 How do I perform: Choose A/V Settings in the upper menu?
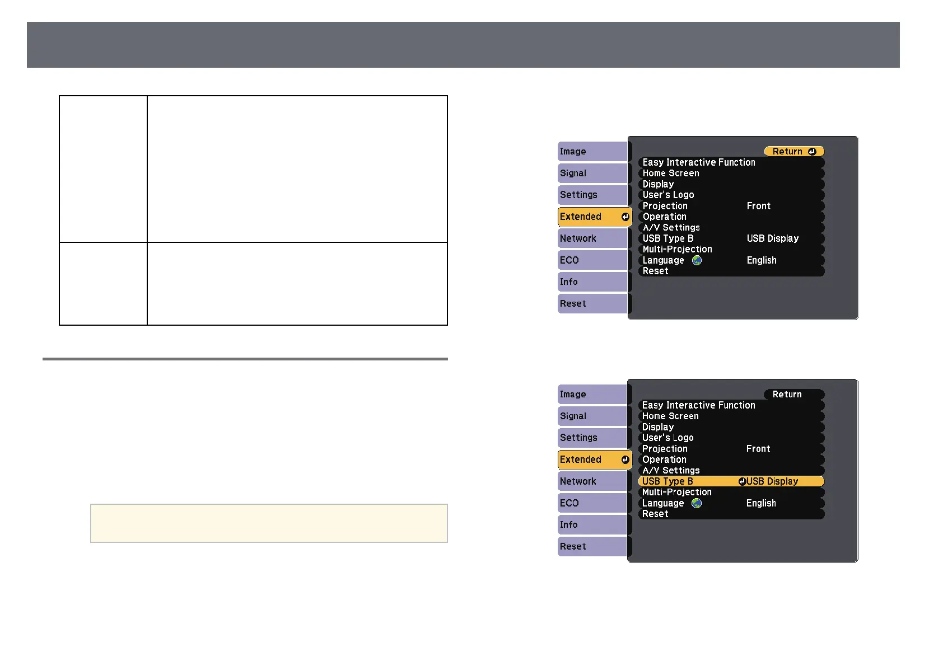(x=731, y=228)
